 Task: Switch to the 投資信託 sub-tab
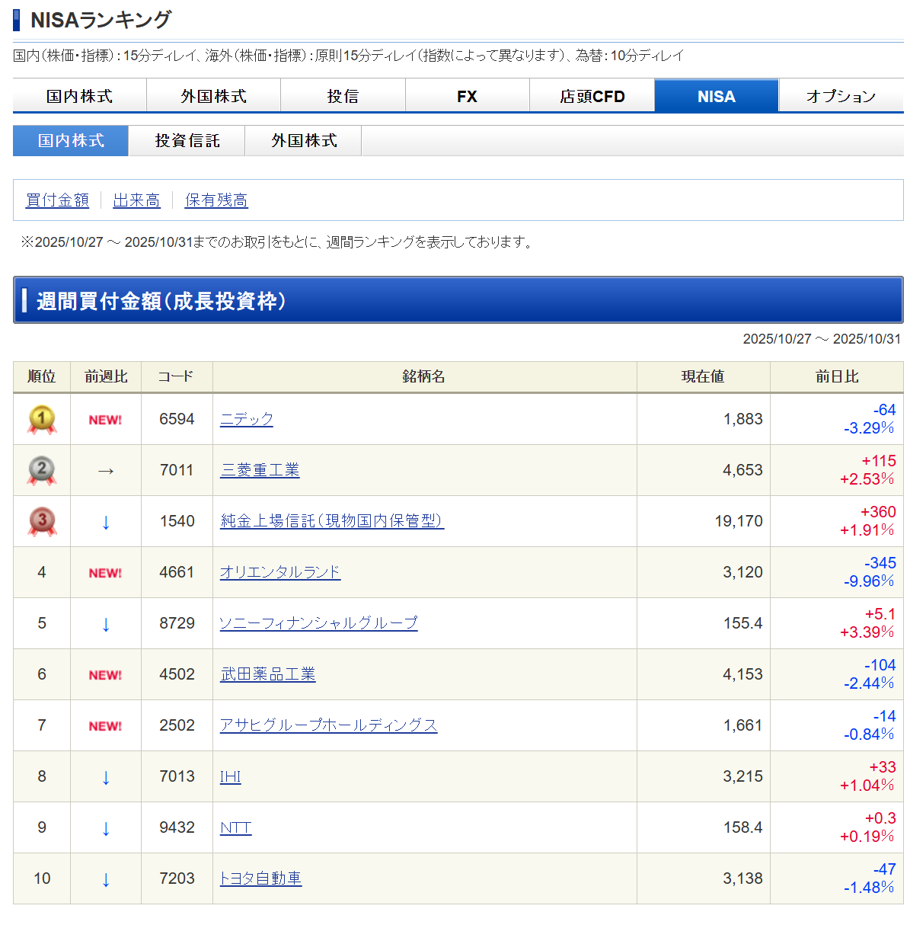(x=187, y=141)
